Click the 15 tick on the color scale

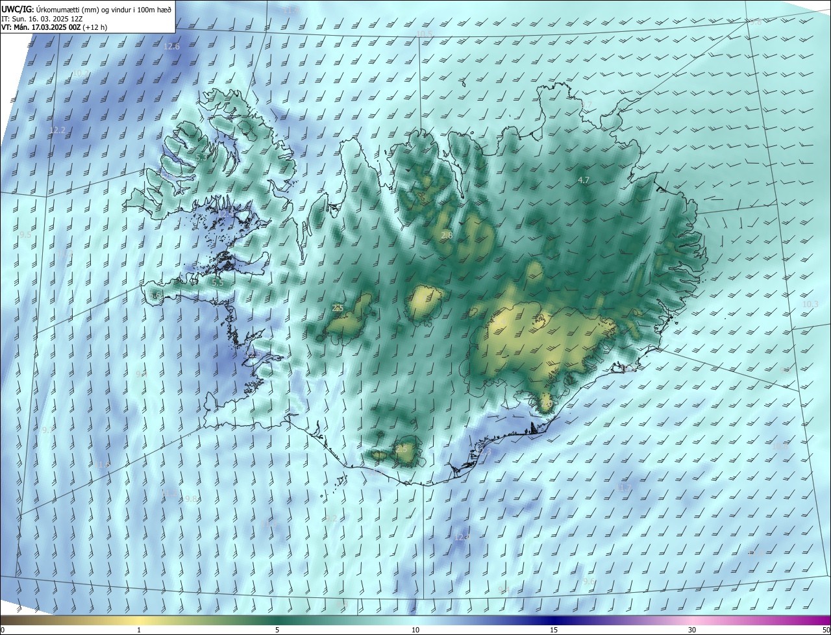click(554, 630)
